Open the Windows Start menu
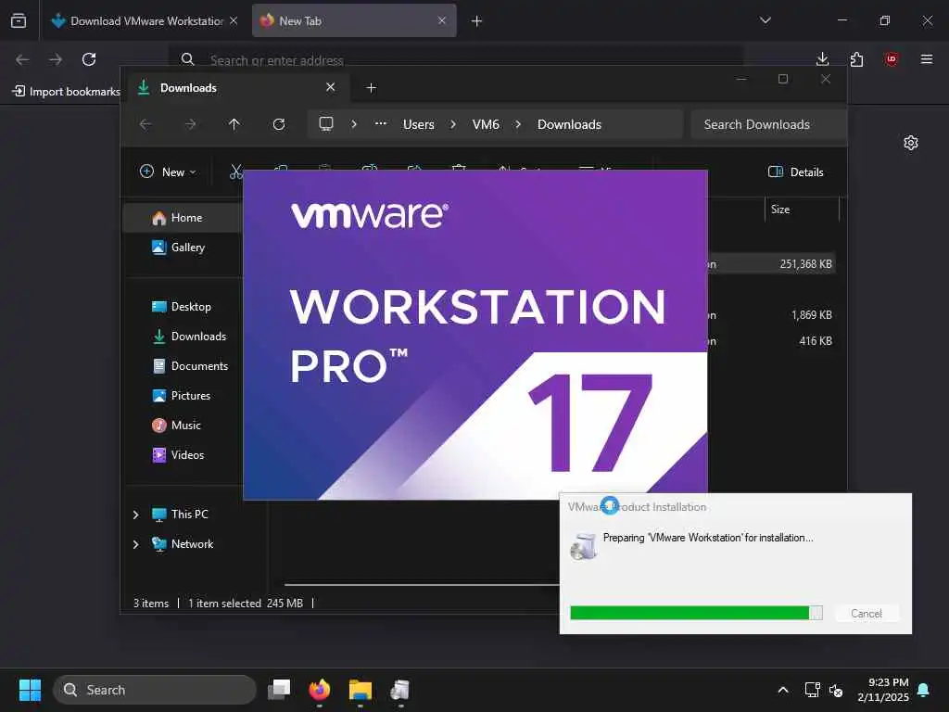 (30, 690)
